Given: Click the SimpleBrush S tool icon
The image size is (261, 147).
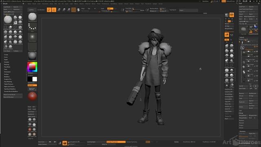Looking at the screenshot, I should tap(251, 32).
